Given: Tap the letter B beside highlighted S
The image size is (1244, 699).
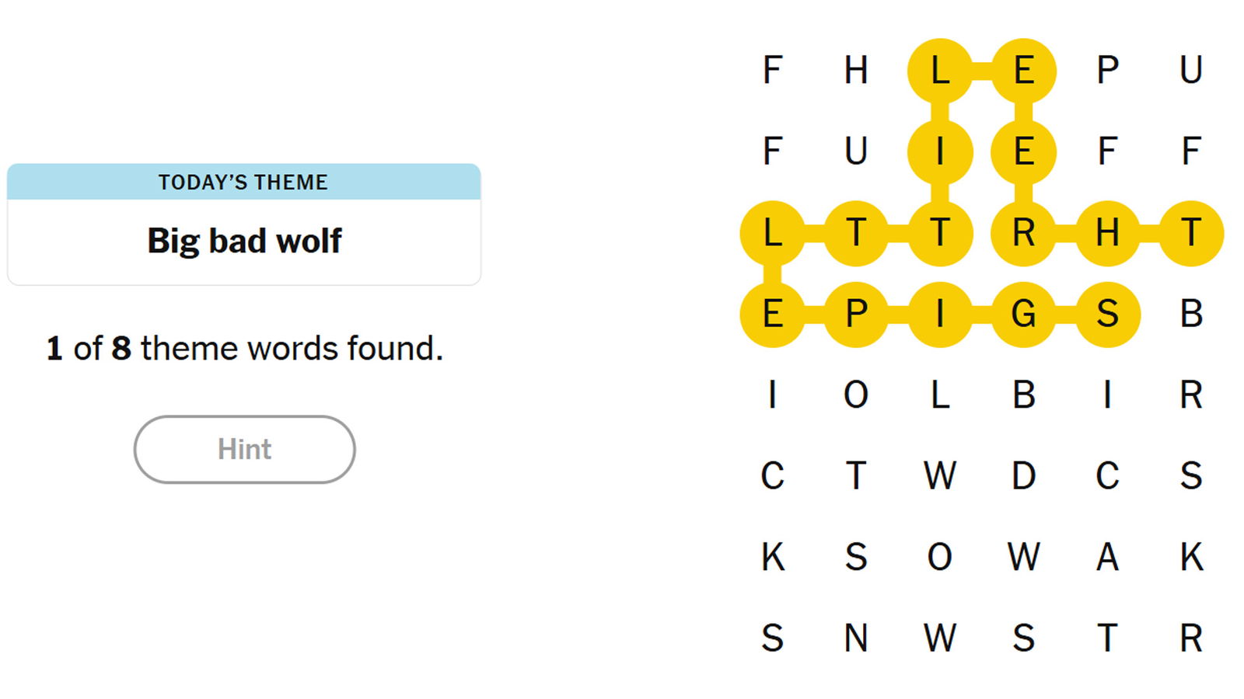Looking at the screenshot, I should tap(1191, 314).
